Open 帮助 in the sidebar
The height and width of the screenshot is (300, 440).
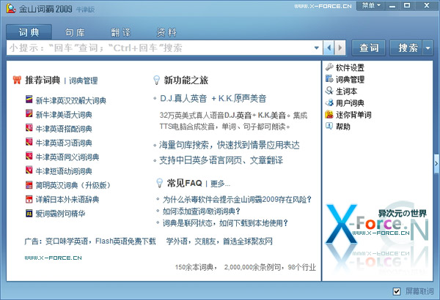pos(343,127)
